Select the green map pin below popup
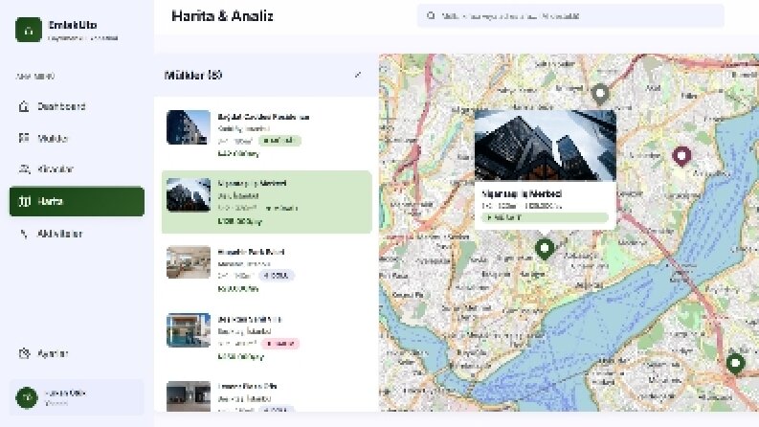Screen dimensions: 759x427 [545, 249]
